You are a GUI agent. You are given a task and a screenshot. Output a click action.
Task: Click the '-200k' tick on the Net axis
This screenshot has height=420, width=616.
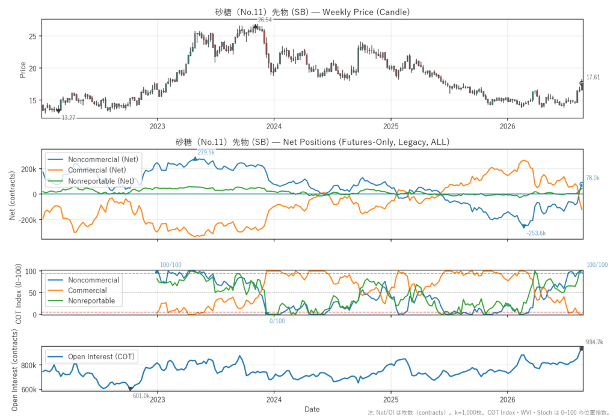coord(27,221)
